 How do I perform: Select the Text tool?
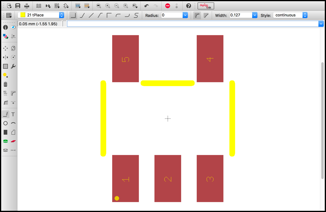13,114
